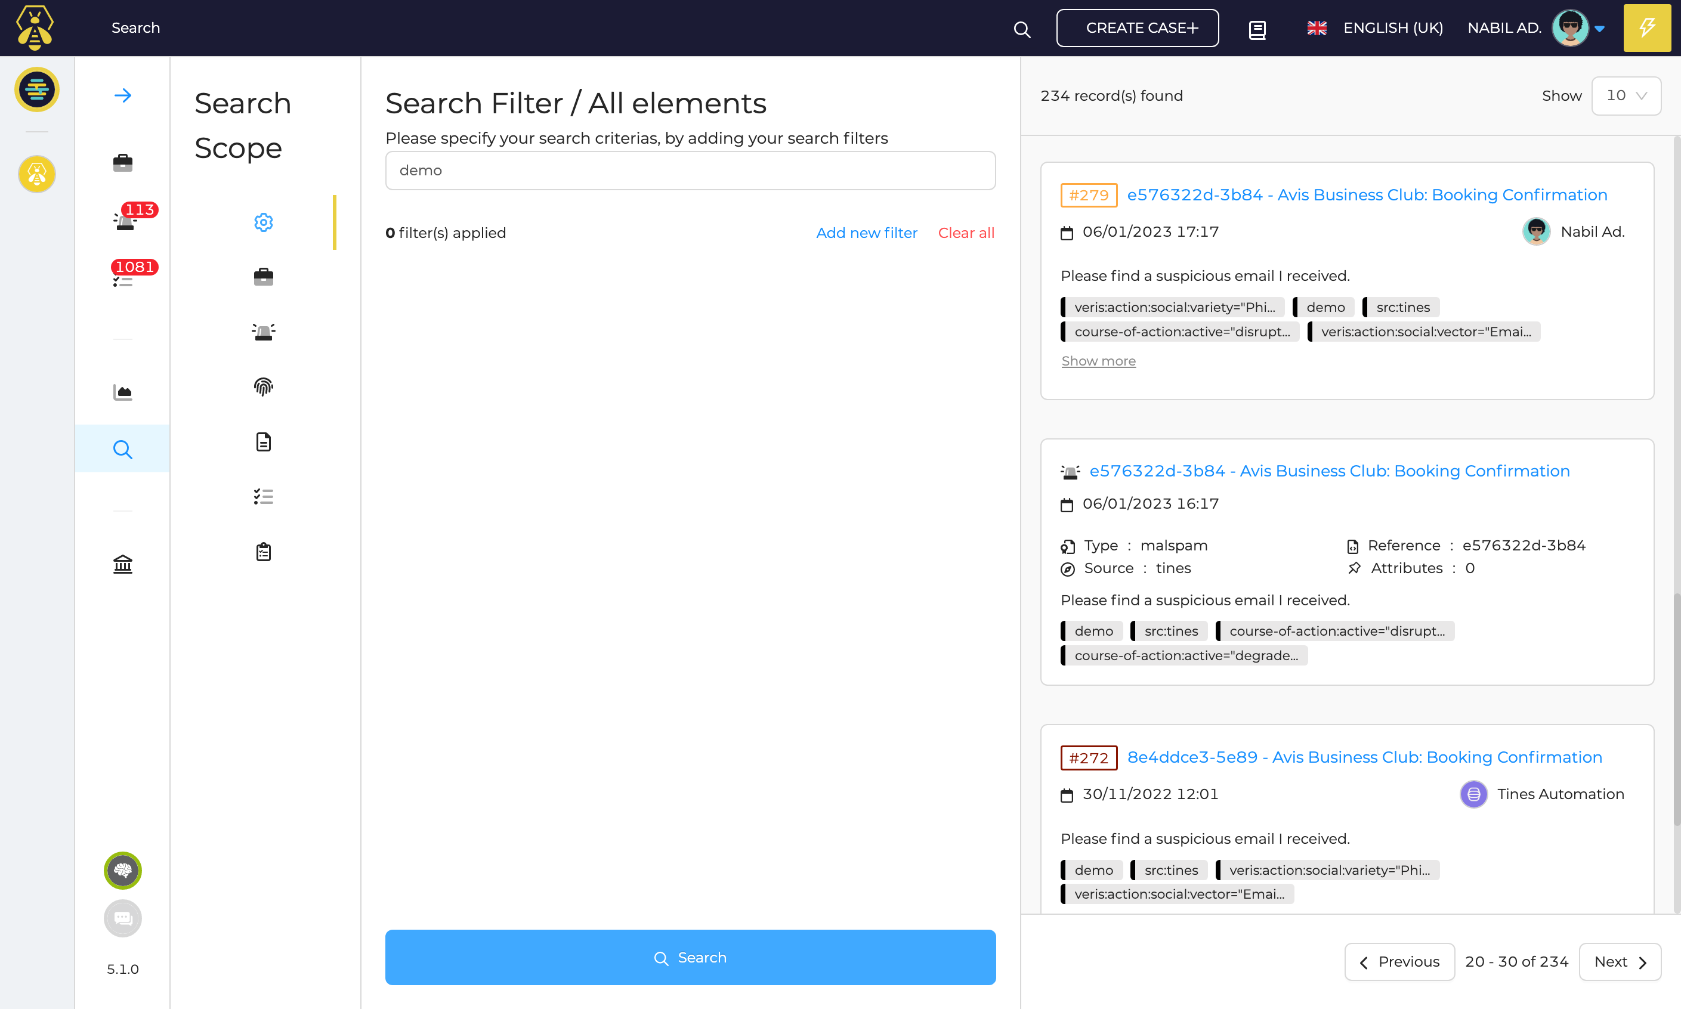Open Nabil Ad. user menu dropdown
Viewport: 1681px width, 1009px height.
click(1599, 29)
